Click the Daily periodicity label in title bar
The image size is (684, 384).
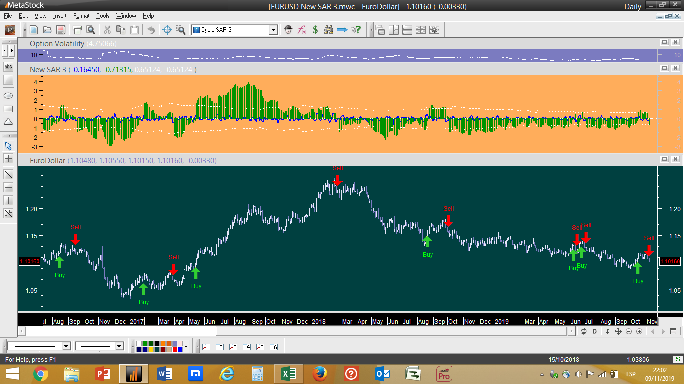632,6
